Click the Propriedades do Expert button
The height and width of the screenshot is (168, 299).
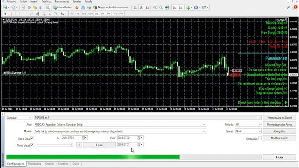279,118
